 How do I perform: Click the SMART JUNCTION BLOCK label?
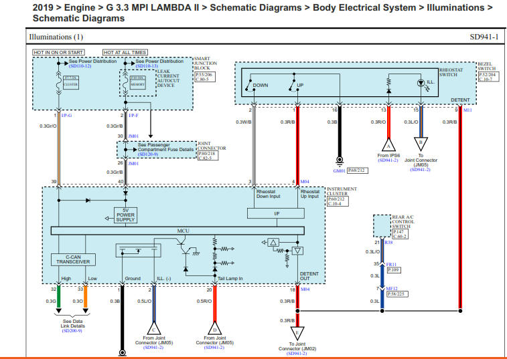point(206,64)
